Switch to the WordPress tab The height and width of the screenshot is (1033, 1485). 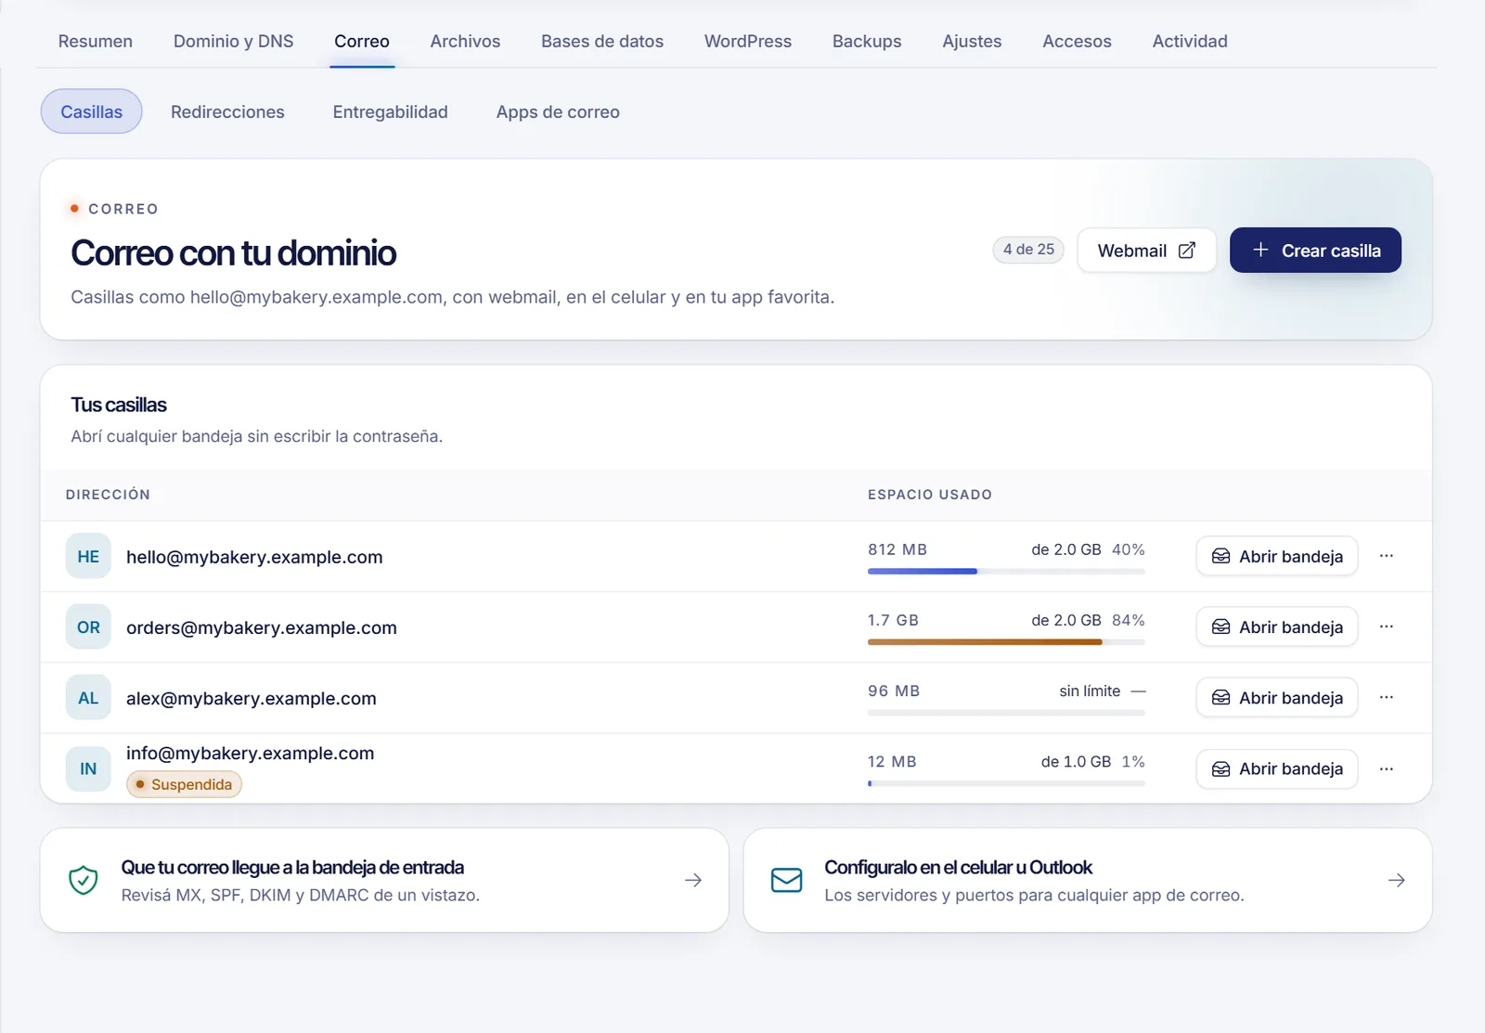748,41
